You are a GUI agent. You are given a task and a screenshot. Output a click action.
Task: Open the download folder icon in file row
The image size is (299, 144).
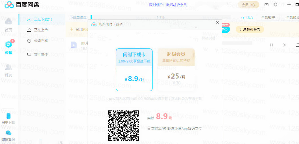297,45
